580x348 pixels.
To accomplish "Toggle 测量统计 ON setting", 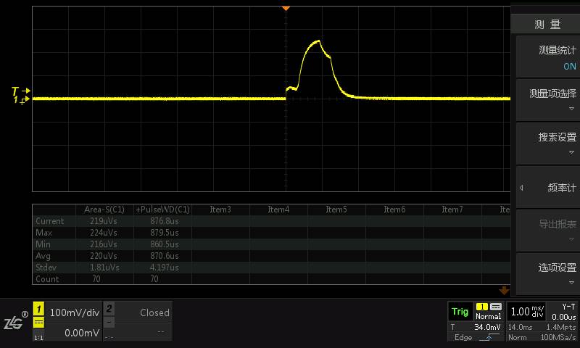I will click(547, 58).
